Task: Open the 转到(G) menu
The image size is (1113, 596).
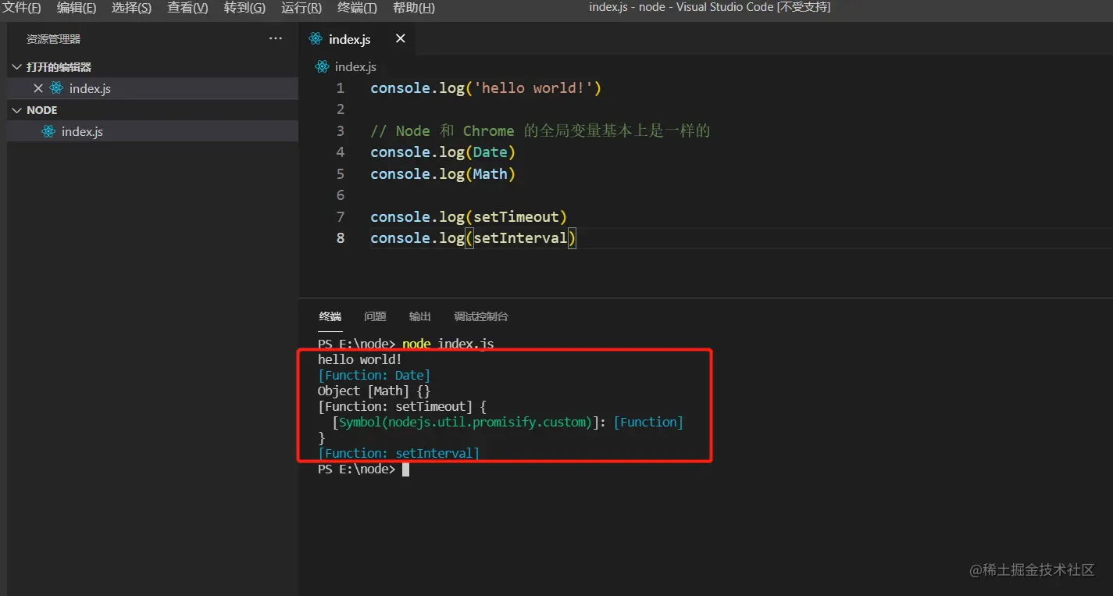Action: 244,8
